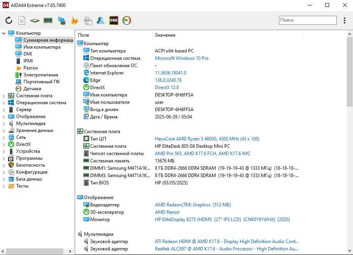
Task: Click the Refresh toolbar icon
Action: tap(9, 20)
